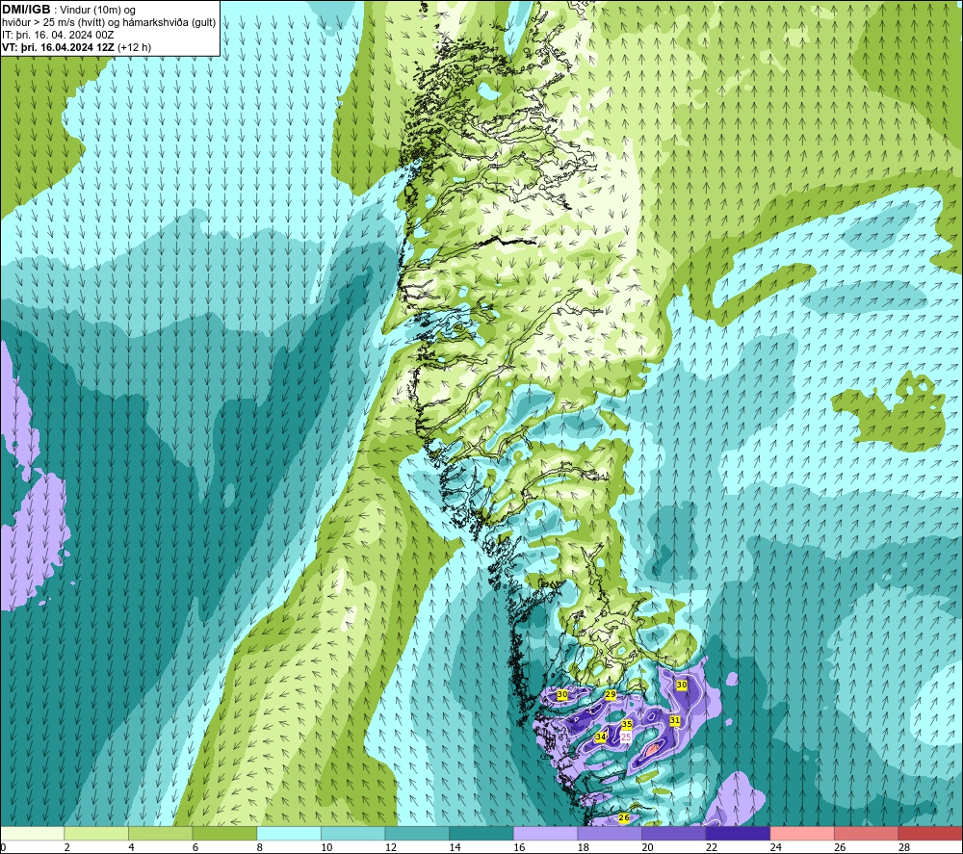Pick the salmon 26–28 m/s legend swatch
Screen dimensions: 963x854
click(x=866, y=833)
